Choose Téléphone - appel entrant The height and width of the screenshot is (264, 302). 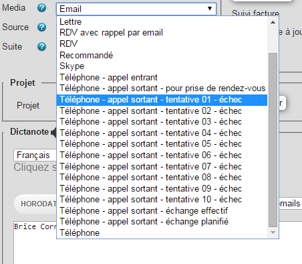(162, 78)
